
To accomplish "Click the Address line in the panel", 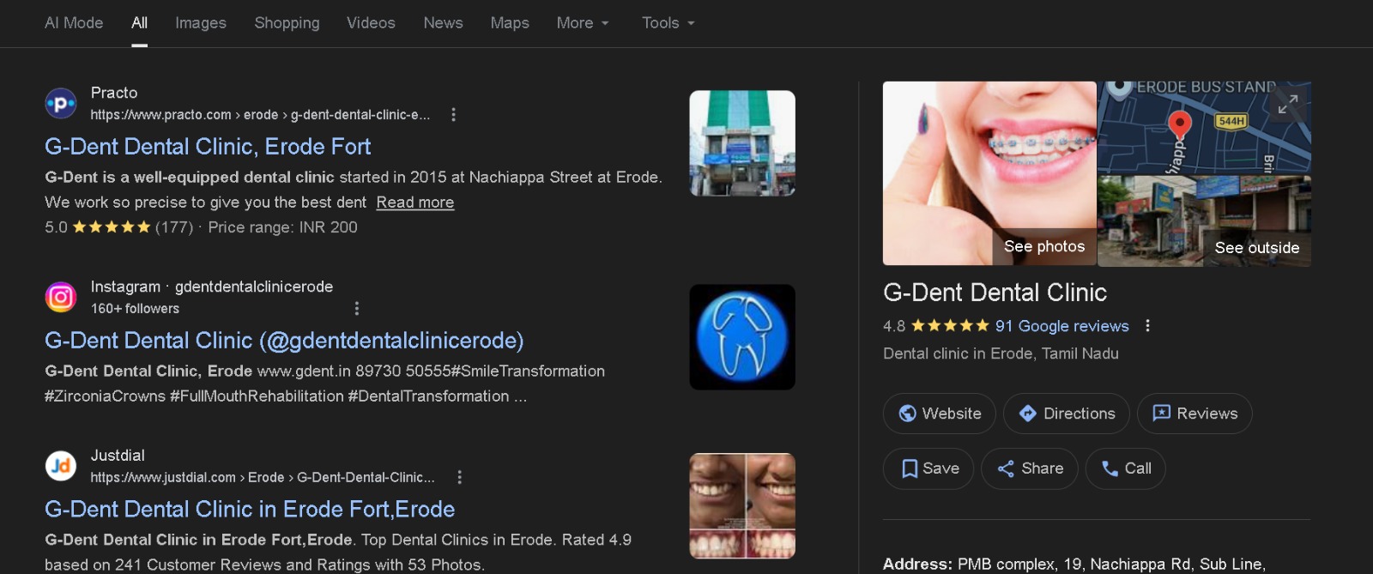I will (x=1074, y=564).
